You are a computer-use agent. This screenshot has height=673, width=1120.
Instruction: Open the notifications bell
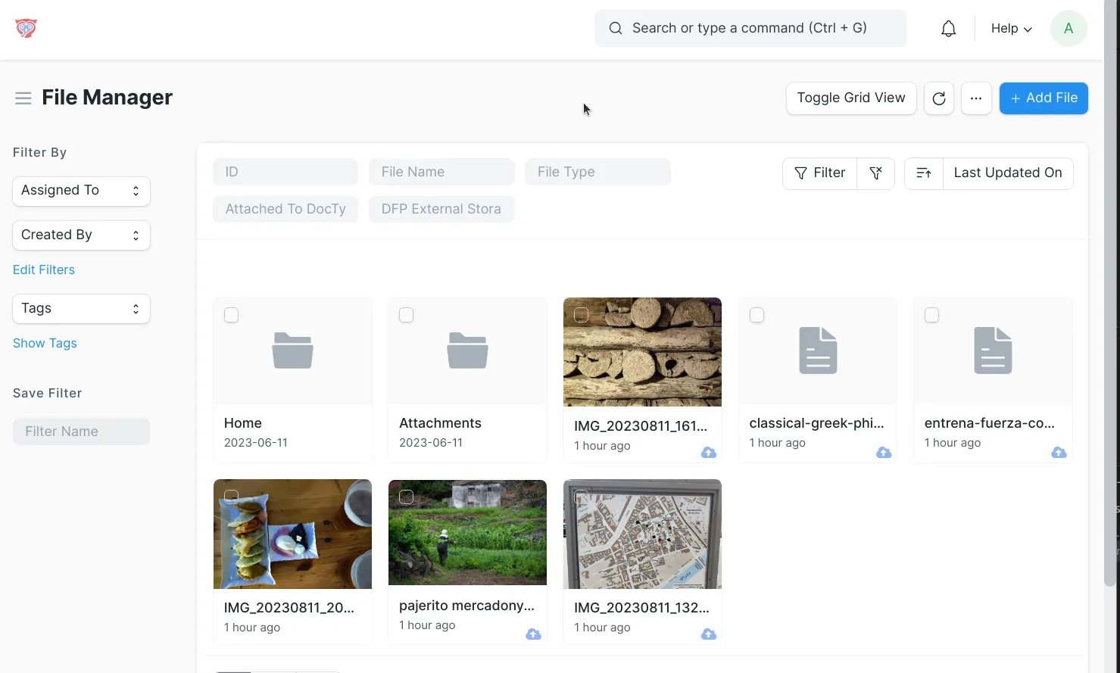(948, 29)
